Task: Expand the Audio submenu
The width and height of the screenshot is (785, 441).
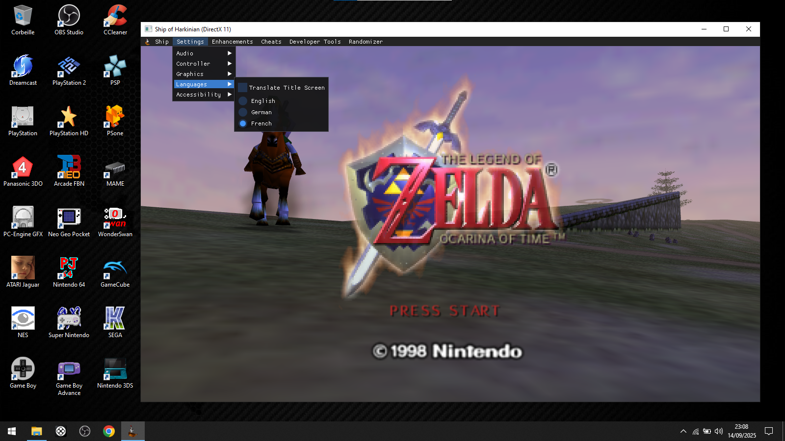Action: tap(204, 53)
